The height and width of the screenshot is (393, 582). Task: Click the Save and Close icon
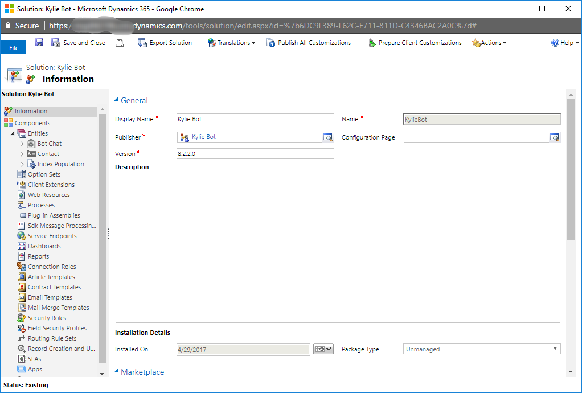(56, 43)
